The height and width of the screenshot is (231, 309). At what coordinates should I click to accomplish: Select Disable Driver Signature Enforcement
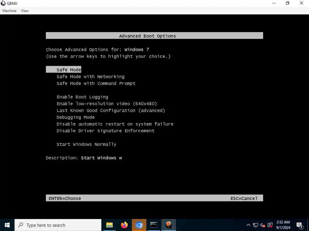105,131
